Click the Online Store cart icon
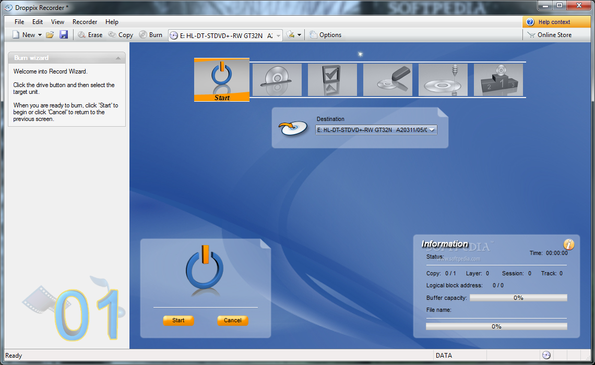The width and height of the screenshot is (595, 365). [x=531, y=35]
